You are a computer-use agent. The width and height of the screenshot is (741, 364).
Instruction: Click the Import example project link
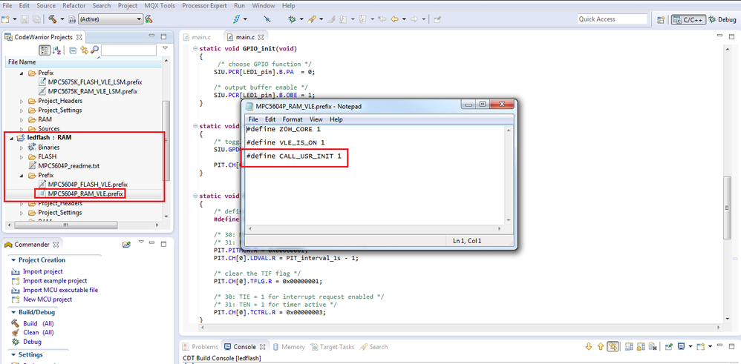click(55, 281)
